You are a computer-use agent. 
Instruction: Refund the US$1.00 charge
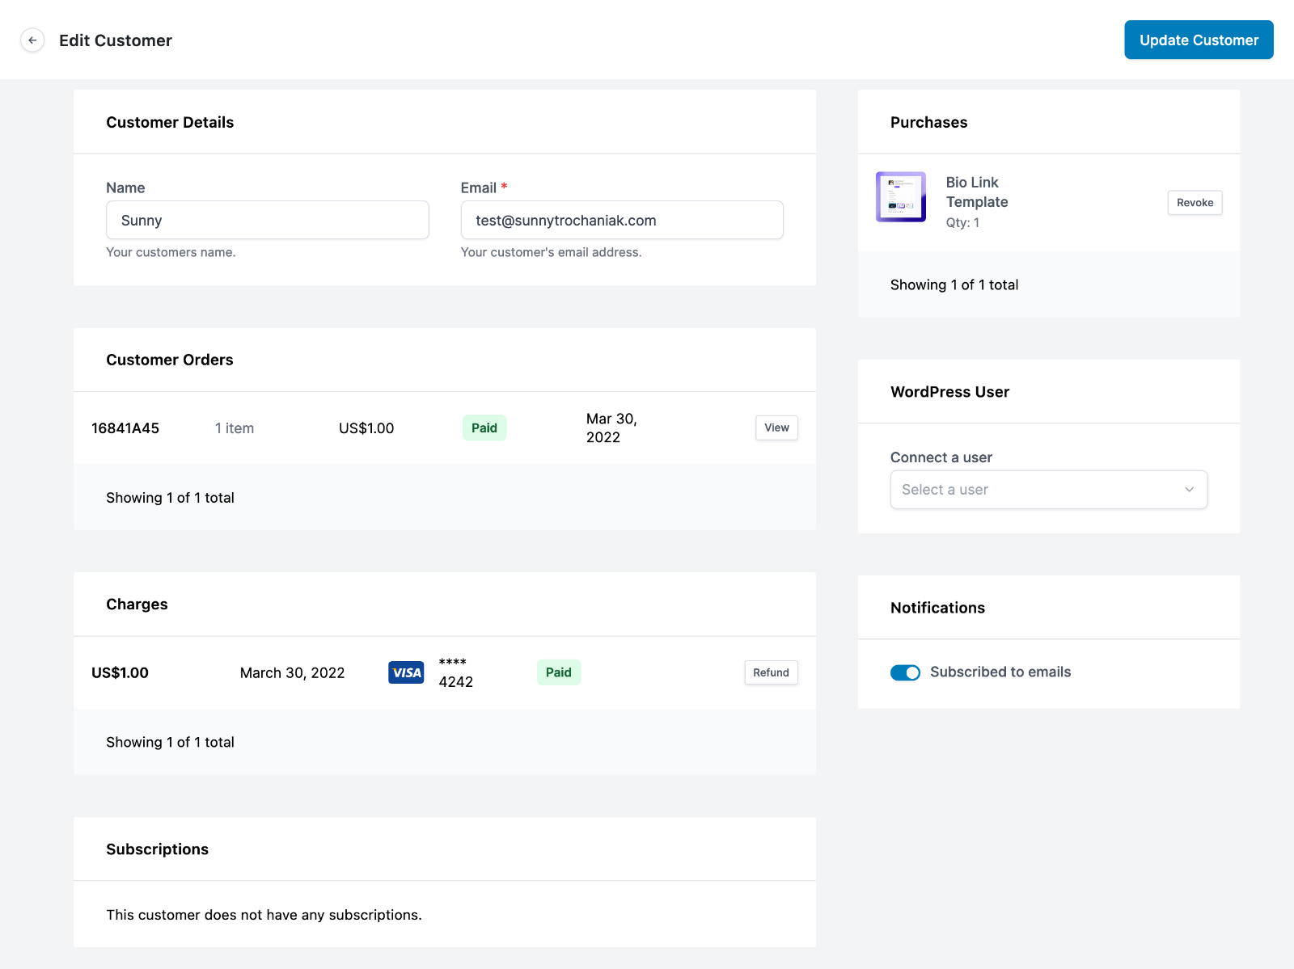click(771, 672)
